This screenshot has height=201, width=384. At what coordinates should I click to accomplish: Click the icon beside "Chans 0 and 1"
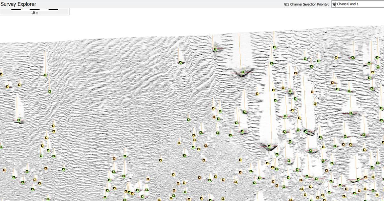point(334,4)
